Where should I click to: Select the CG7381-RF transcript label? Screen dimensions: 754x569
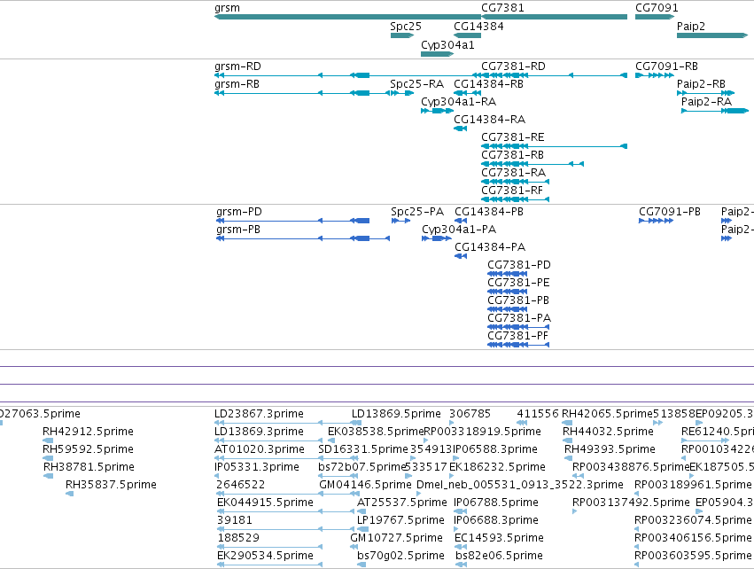[x=511, y=191]
